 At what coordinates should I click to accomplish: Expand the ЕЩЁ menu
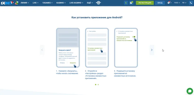90,3
